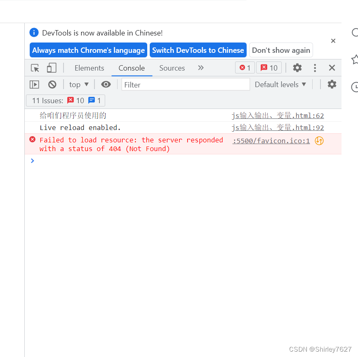Click Don't show again
Image resolution: width=358 pixels, height=357 pixels.
coord(281,50)
